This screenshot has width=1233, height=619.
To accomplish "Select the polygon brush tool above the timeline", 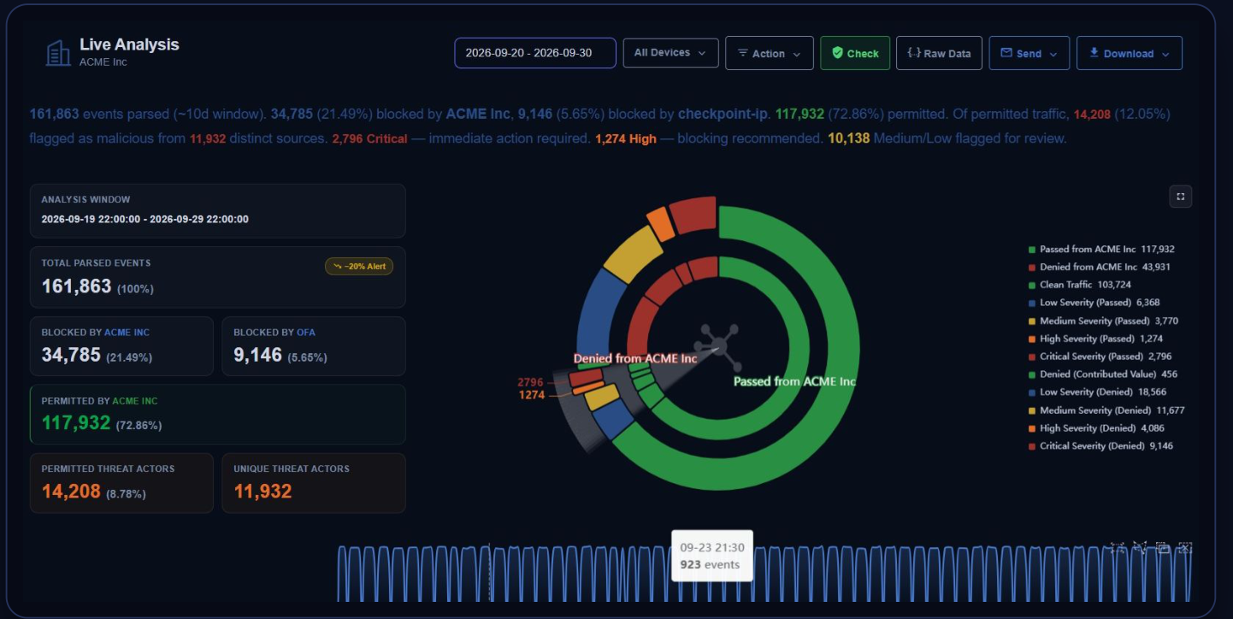I will pyautogui.click(x=1139, y=548).
